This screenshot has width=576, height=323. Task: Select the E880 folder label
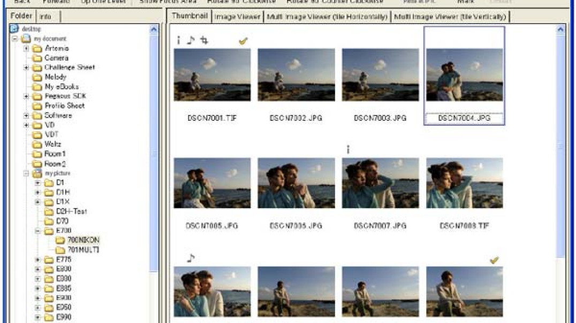click(x=64, y=279)
